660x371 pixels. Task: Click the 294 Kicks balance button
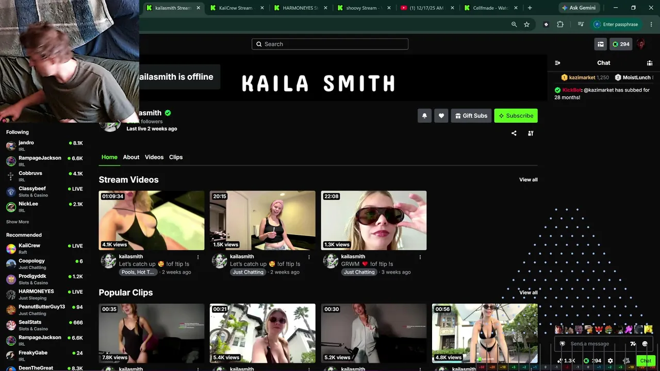tap(621, 44)
